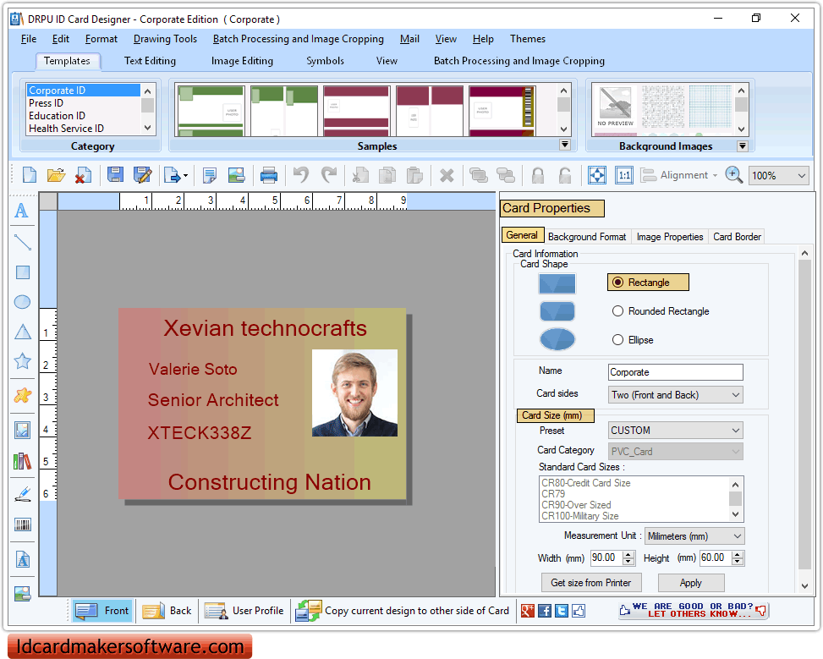This screenshot has width=823, height=659.
Task: Click the employee photo on the card
Action: click(x=354, y=393)
